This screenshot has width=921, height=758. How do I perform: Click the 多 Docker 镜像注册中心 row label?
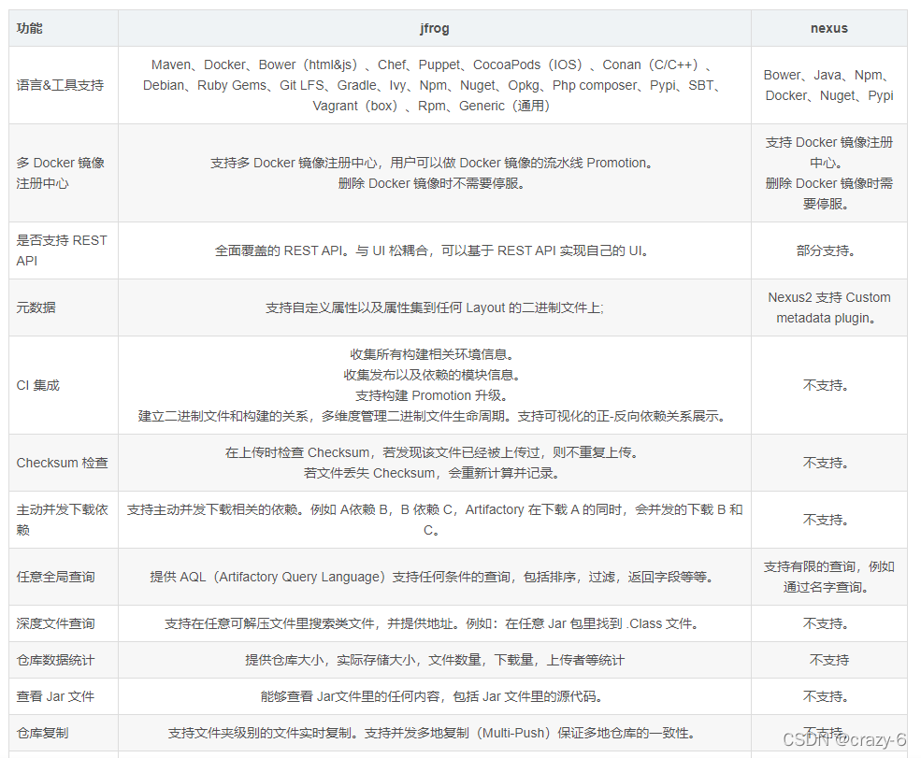coord(59,172)
